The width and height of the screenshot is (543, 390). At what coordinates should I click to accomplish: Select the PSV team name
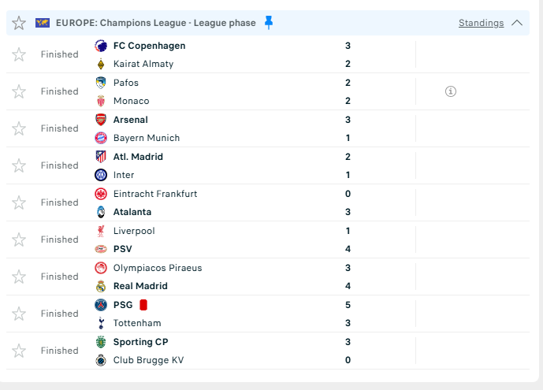pos(123,249)
